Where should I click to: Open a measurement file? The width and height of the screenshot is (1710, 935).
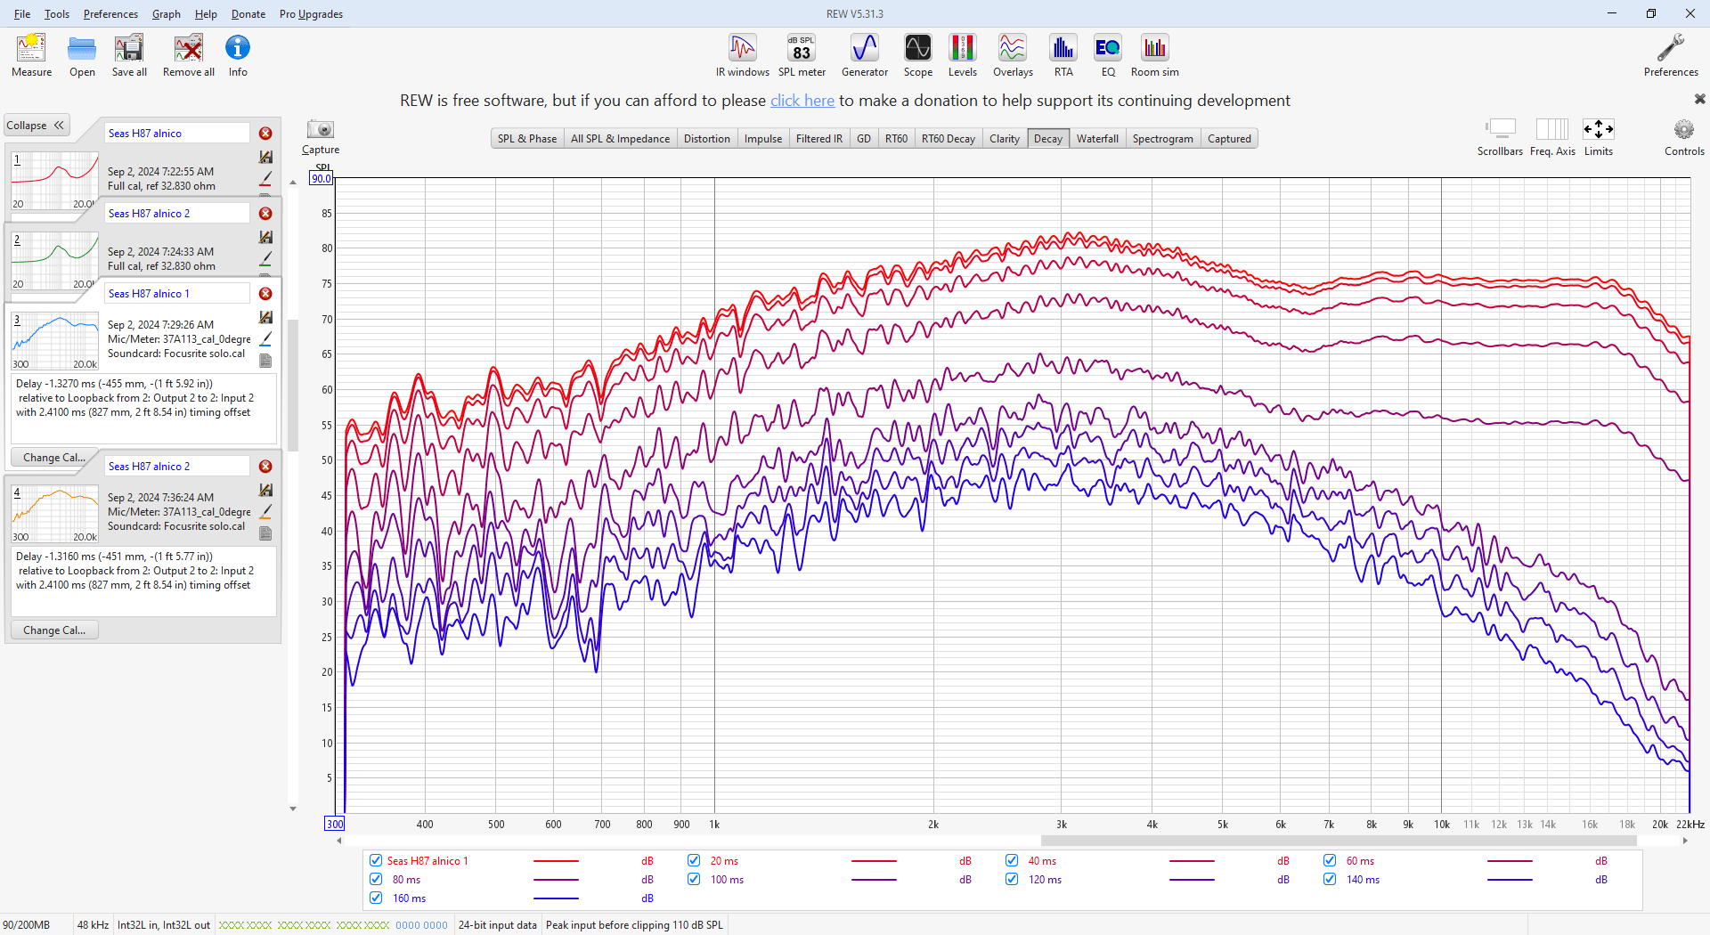tap(82, 55)
